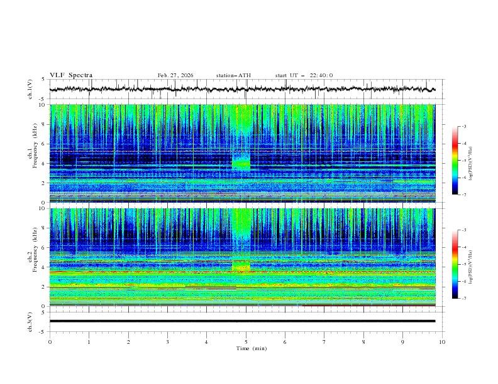
Task: Click the log(PSD) label beside ch.1 color bar
Action: click(470, 163)
